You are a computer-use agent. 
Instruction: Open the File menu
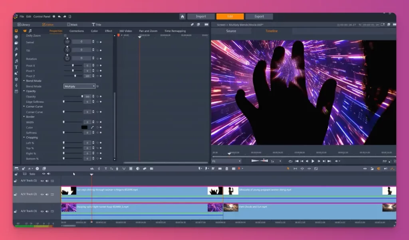22,17
